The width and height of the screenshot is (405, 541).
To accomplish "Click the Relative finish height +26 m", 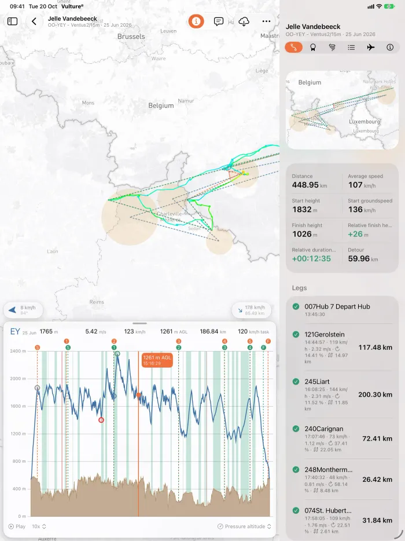I will [x=358, y=234].
